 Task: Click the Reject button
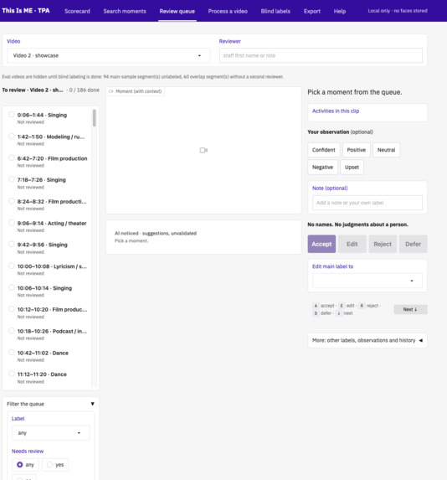click(383, 244)
